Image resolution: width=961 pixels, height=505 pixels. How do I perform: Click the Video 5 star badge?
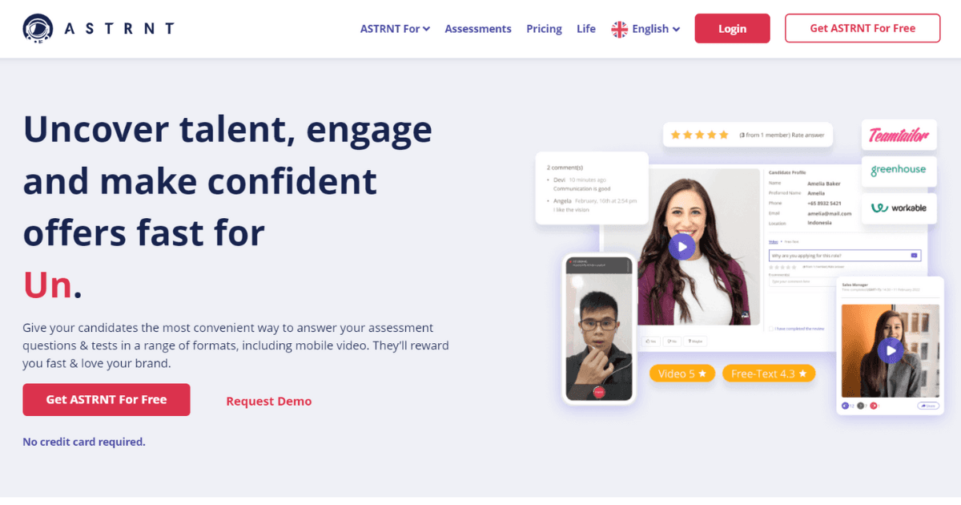tap(682, 374)
